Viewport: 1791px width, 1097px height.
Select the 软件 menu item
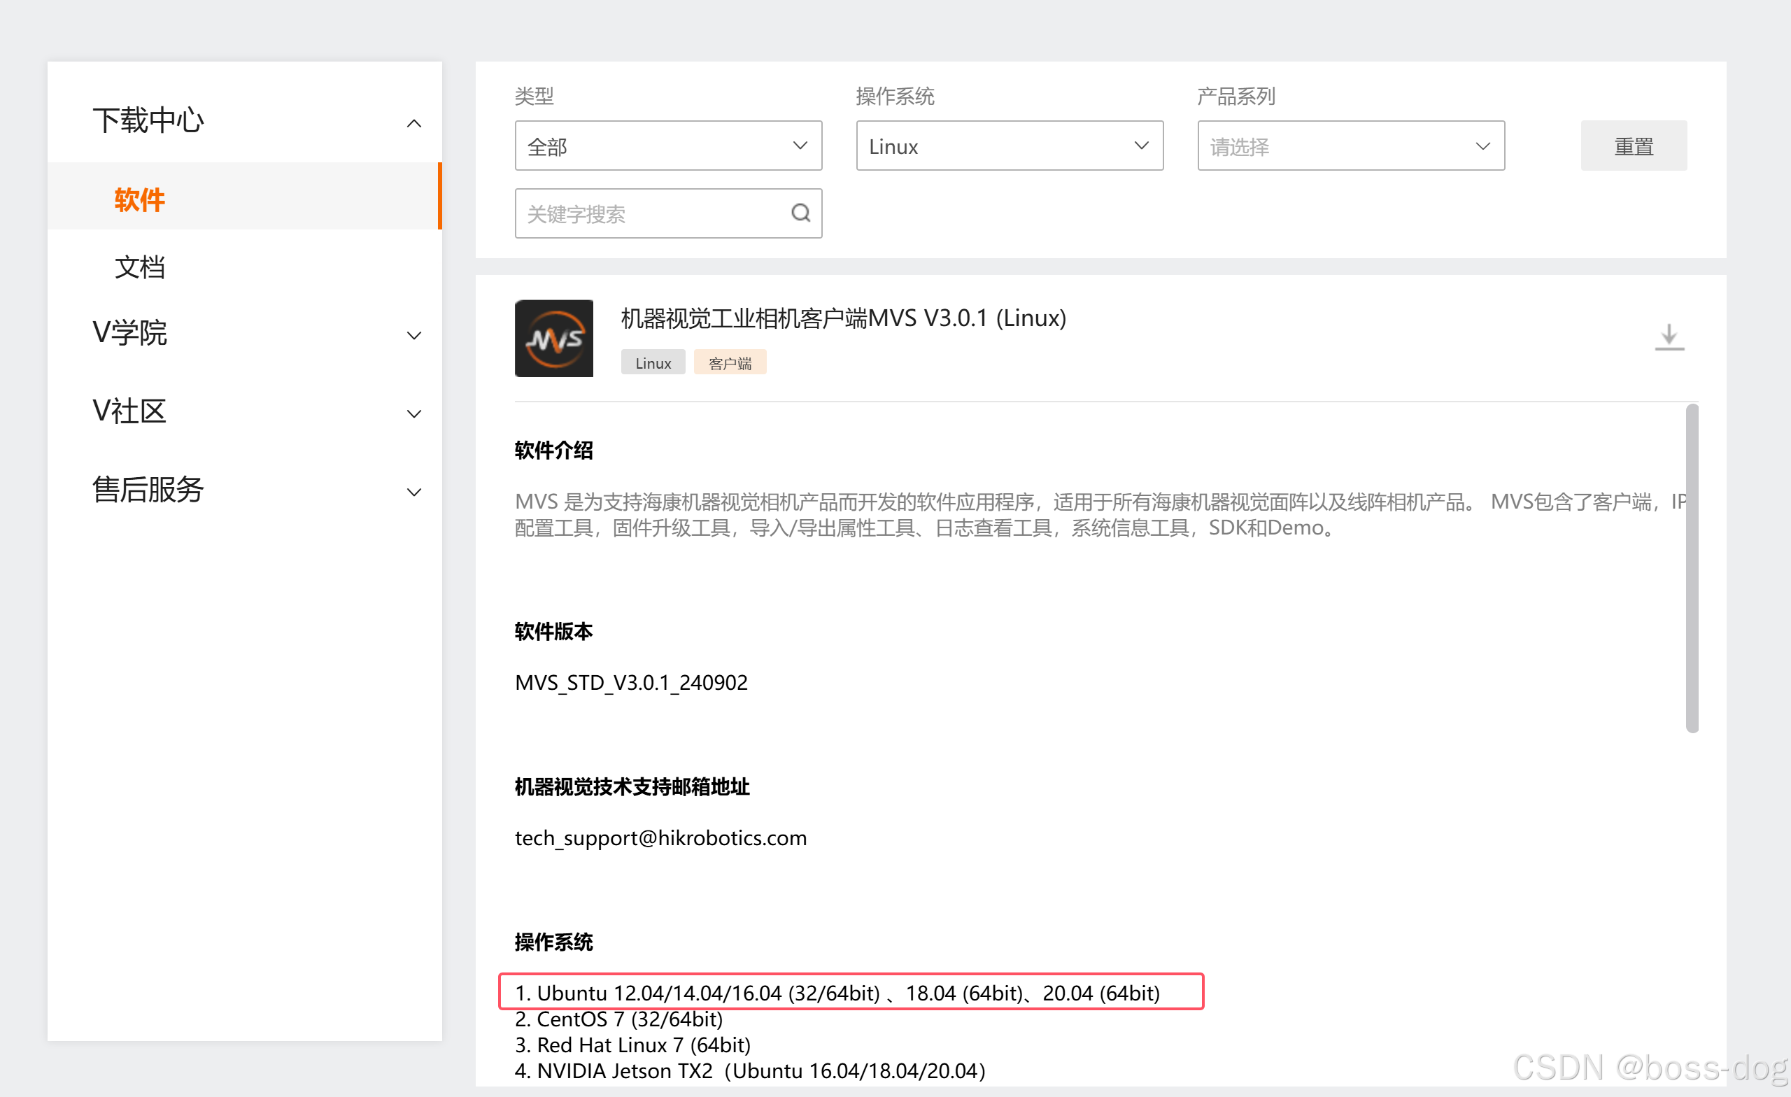click(x=244, y=197)
